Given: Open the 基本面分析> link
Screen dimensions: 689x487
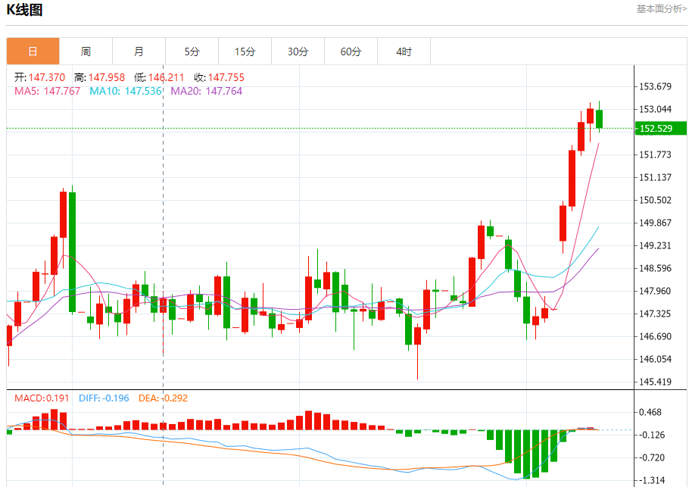Looking at the screenshot, I should (x=662, y=9).
